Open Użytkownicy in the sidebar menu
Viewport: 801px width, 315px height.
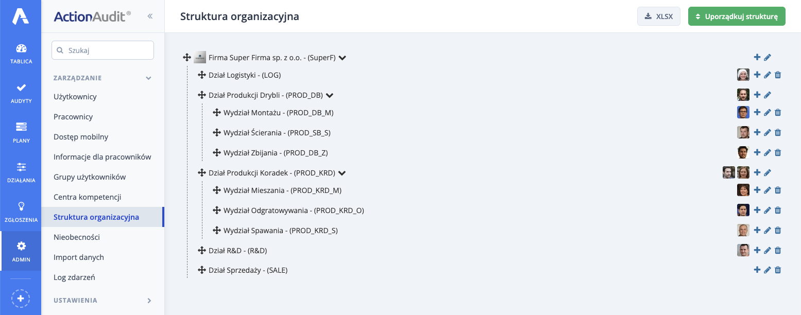pyautogui.click(x=75, y=97)
